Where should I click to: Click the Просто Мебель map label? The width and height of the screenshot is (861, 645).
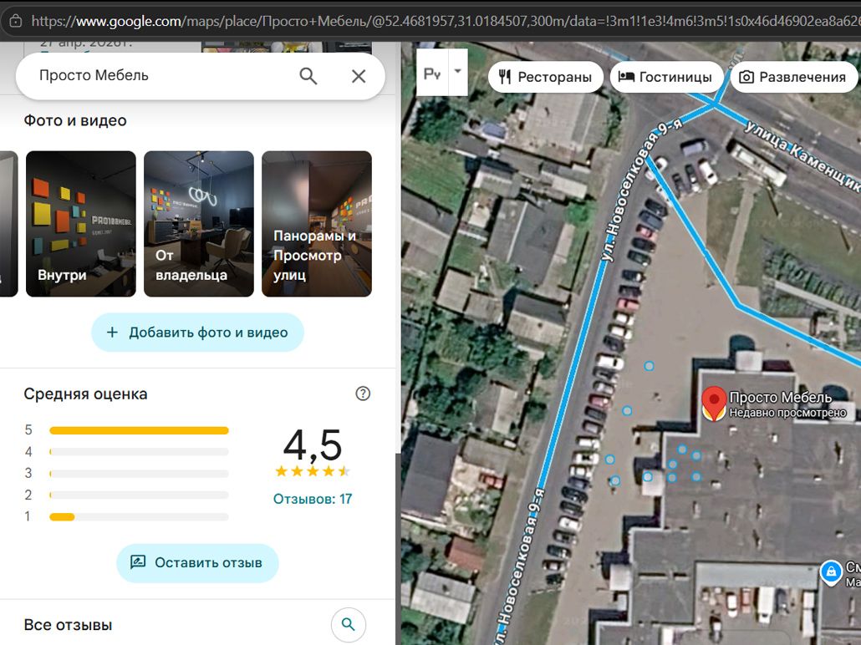[x=780, y=398]
